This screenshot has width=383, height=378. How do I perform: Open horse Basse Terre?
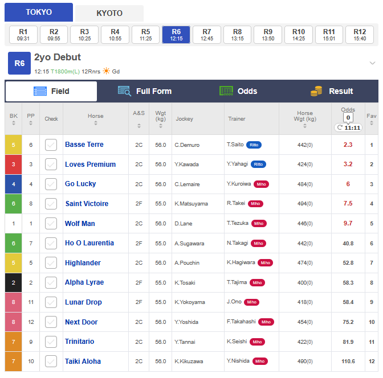click(x=84, y=145)
